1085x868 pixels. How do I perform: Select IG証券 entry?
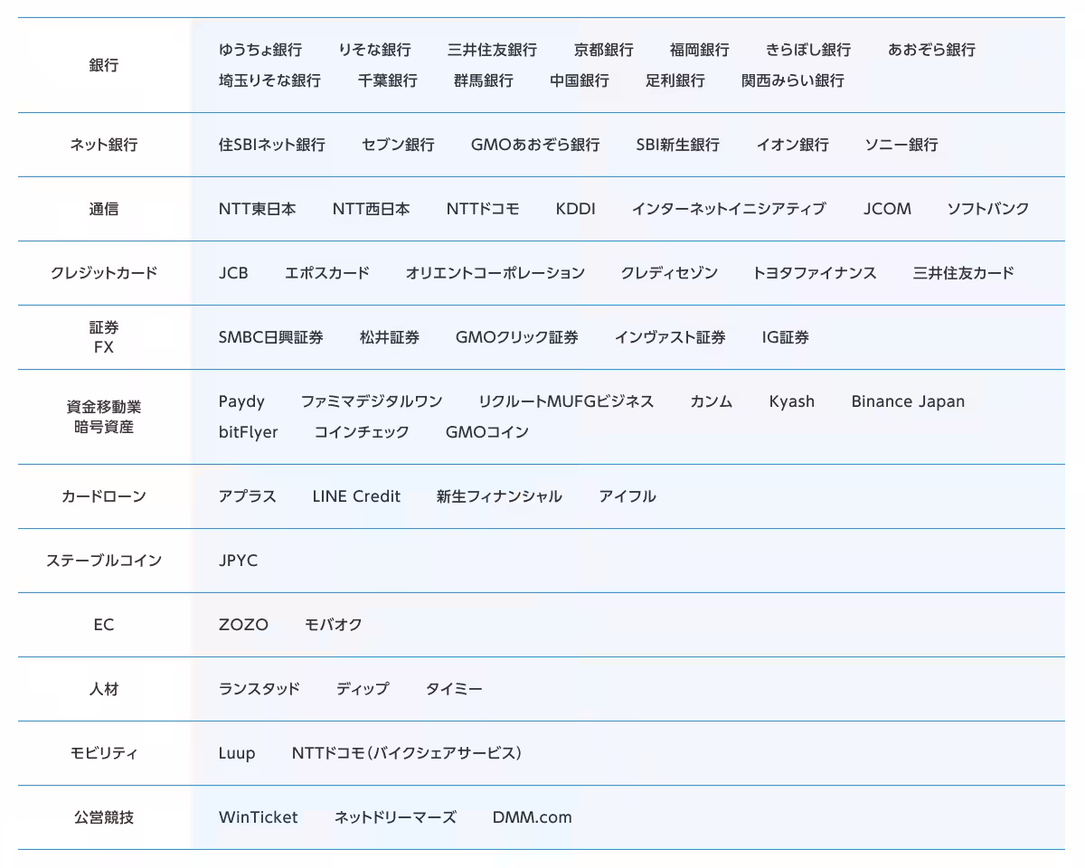[786, 337]
